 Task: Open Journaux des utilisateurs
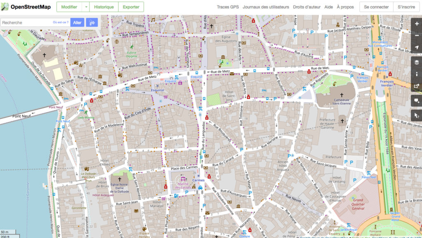266,7
